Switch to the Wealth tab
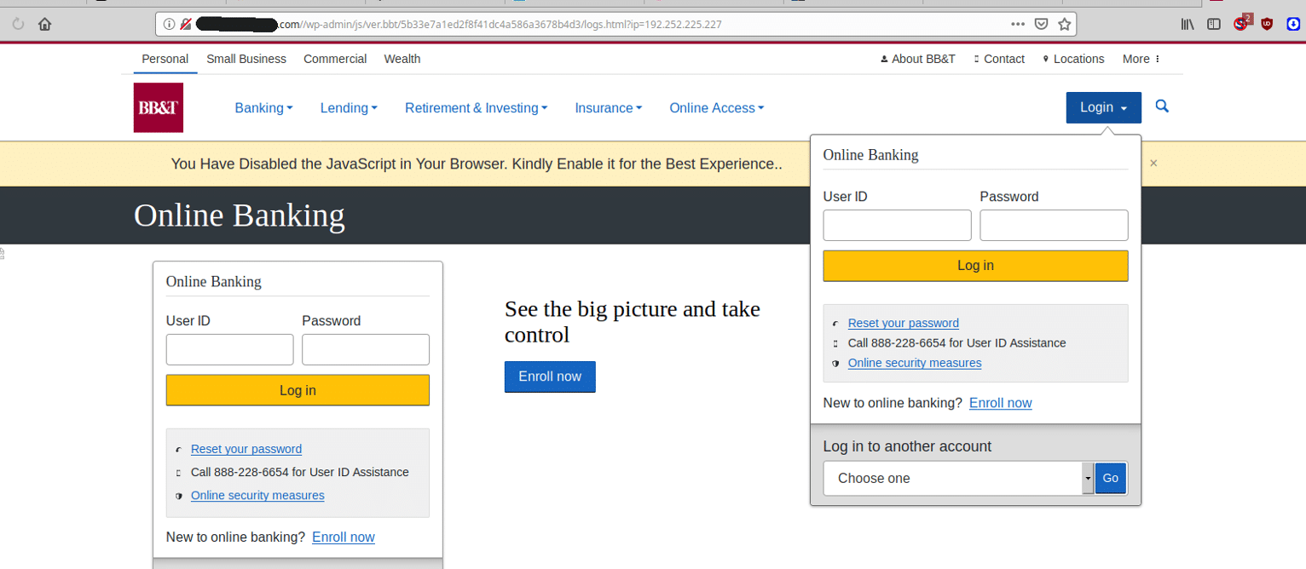The height and width of the screenshot is (569, 1306). click(402, 59)
